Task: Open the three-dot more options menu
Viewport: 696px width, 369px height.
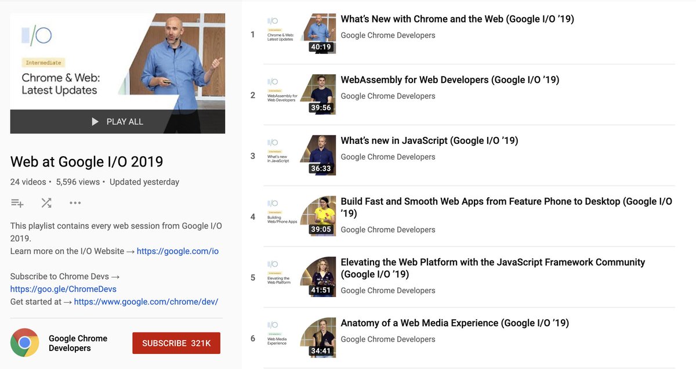Action: pos(75,203)
